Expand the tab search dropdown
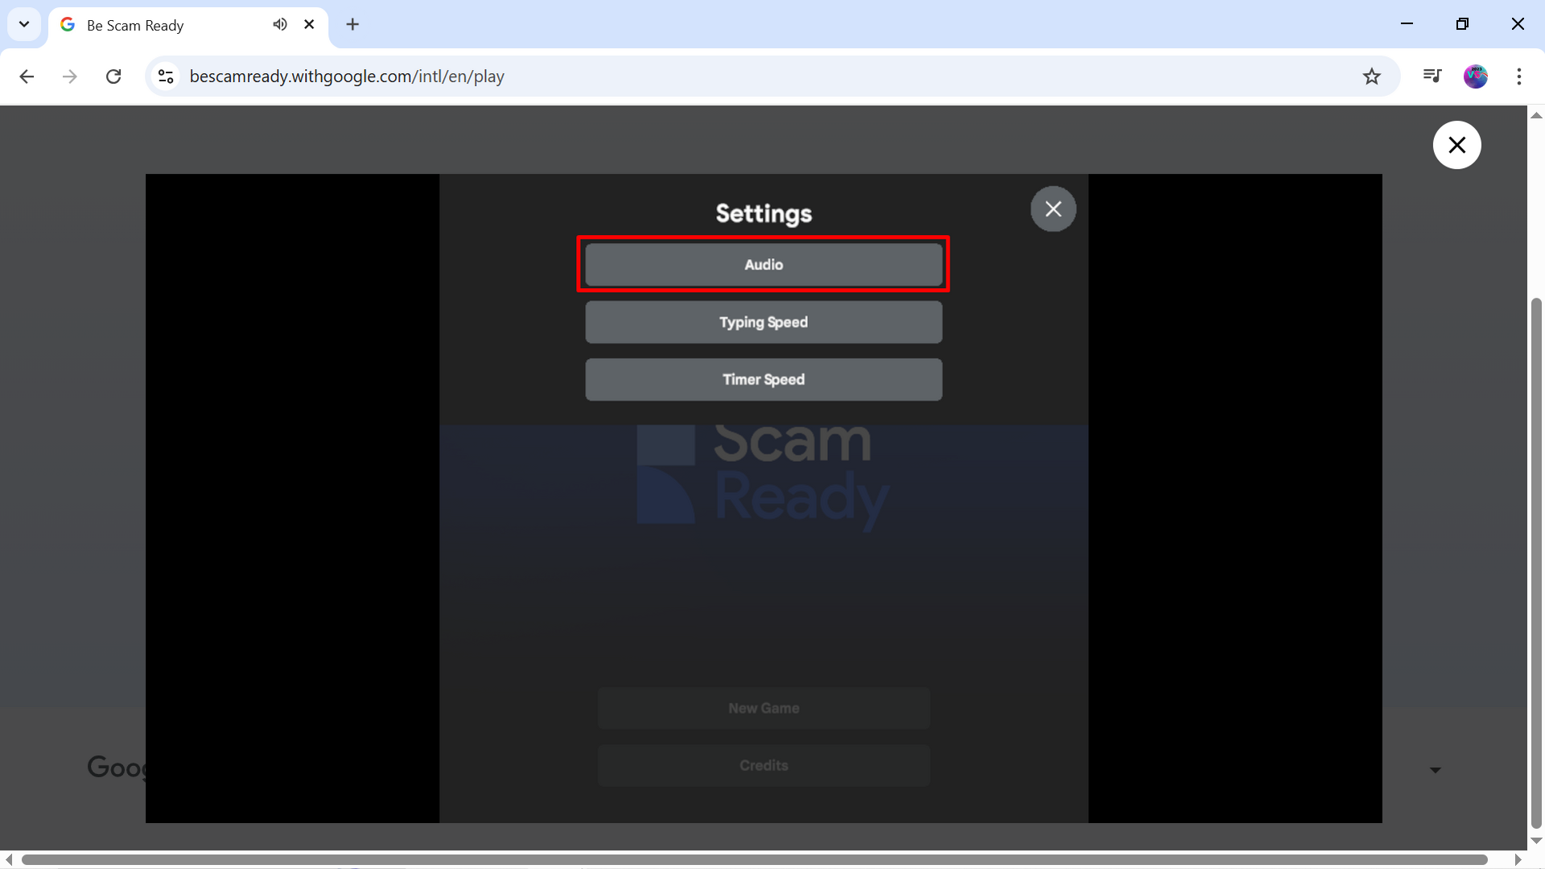The image size is (1545, 869). click(x=24, y=24)
